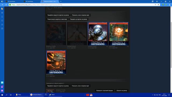Open the services grid icon in the sidebar
This screenshot has height=97, width=172.
tap(2, 13)
